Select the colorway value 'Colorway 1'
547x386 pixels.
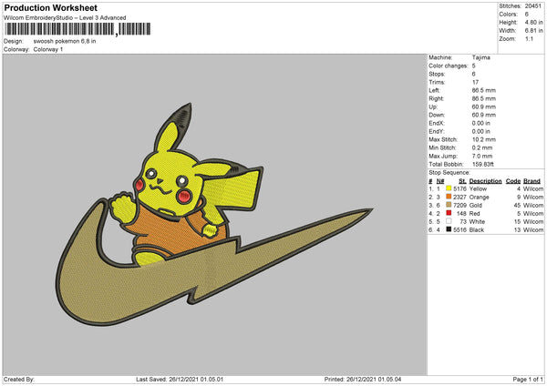48,49
